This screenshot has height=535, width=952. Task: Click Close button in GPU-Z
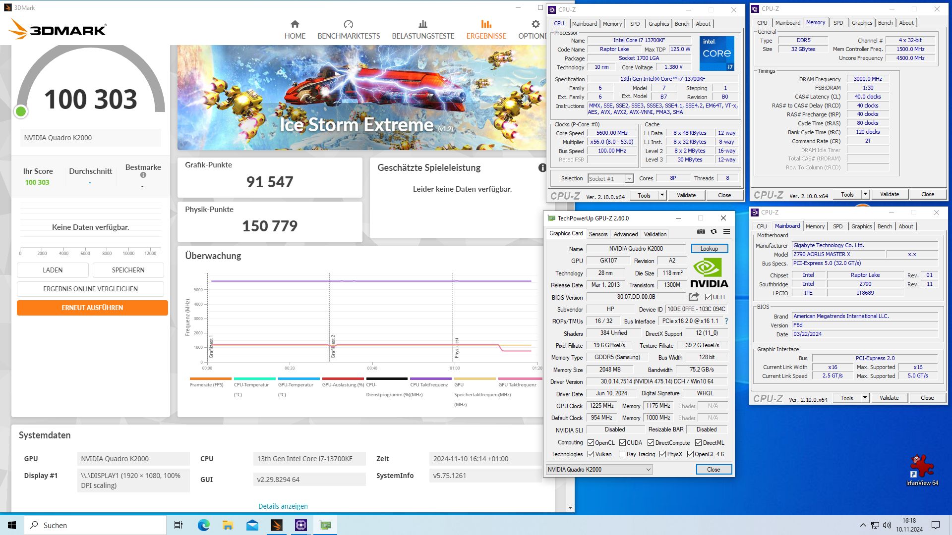click(x=713, y=470)
